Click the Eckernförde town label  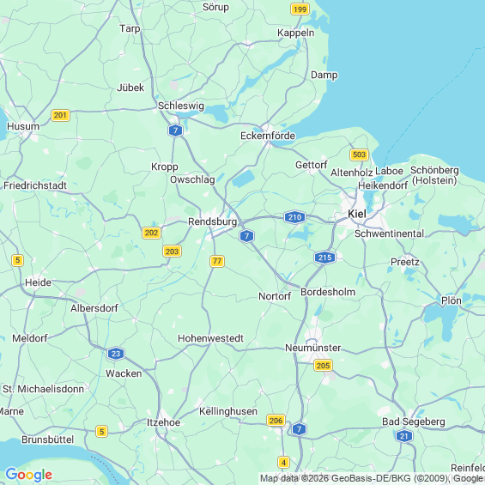click(x=268, y=136)
